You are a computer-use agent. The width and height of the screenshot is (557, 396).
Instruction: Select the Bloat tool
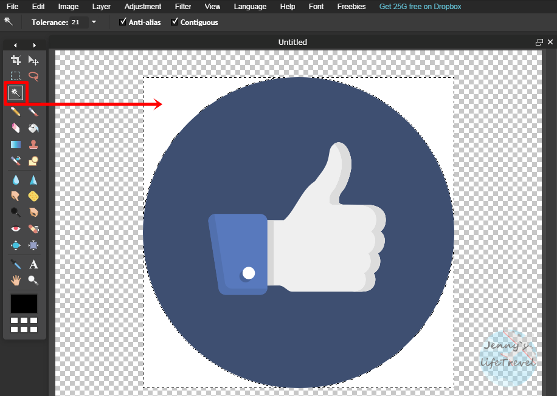tap(15, 245)
